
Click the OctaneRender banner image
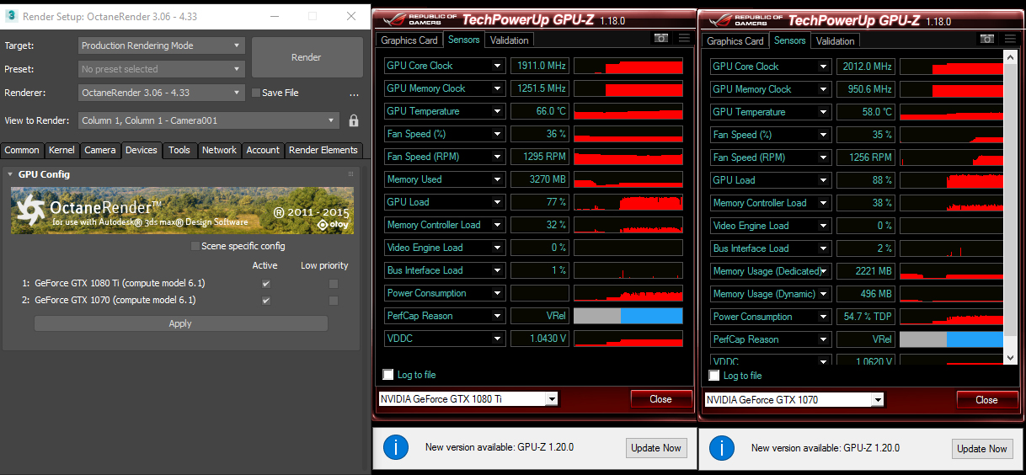(182, 211)
